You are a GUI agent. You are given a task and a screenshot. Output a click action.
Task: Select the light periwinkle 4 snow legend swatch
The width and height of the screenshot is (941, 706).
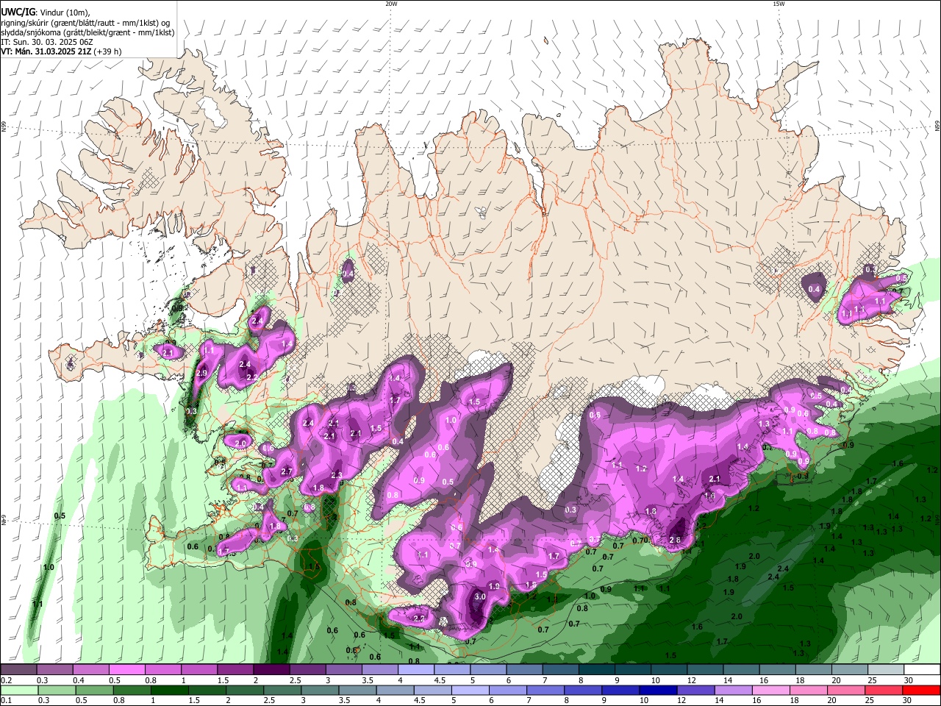(x=415, y=670)
